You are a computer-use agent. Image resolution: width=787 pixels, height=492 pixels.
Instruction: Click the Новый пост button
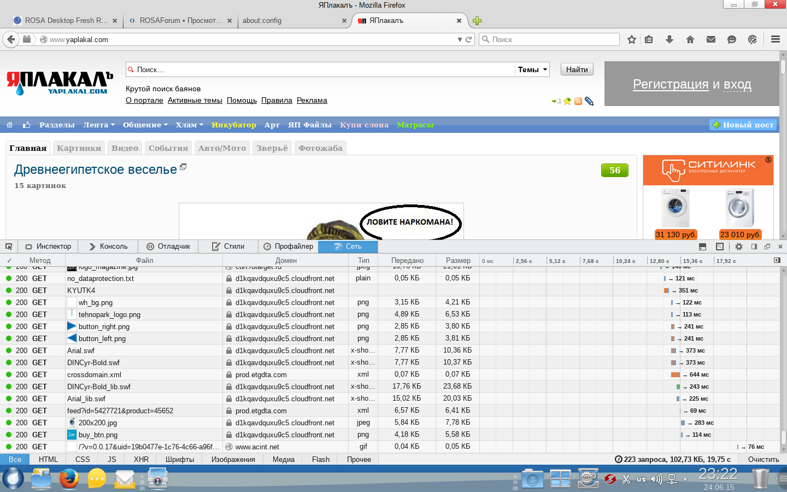point(743,125)
